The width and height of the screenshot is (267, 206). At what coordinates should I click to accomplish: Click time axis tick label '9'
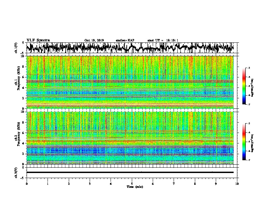[x=216, y=184]
